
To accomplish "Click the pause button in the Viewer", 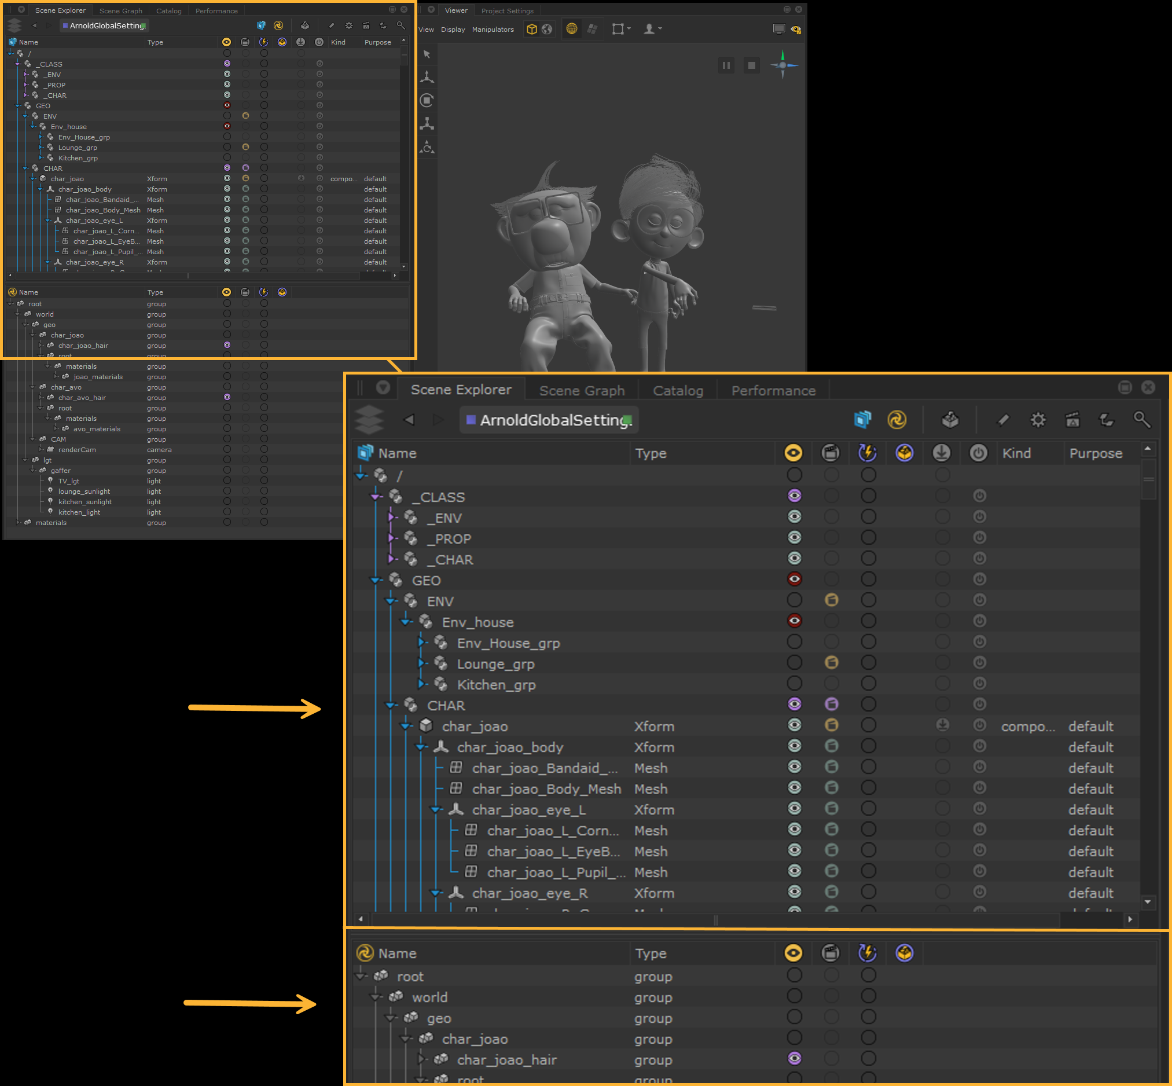I will point(726,65).
